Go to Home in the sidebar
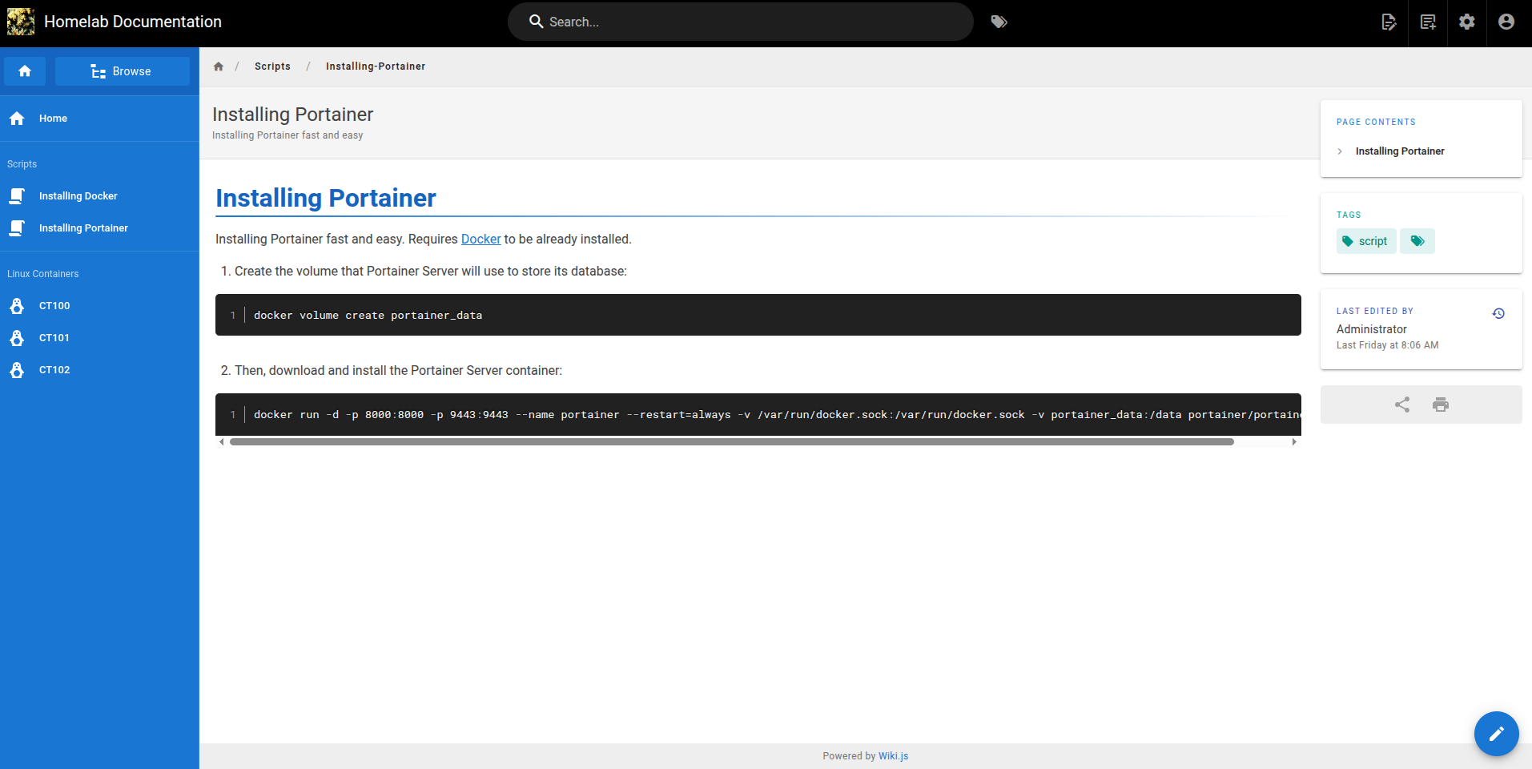Viewport: 1532px width, 769px height. (99, 119)
